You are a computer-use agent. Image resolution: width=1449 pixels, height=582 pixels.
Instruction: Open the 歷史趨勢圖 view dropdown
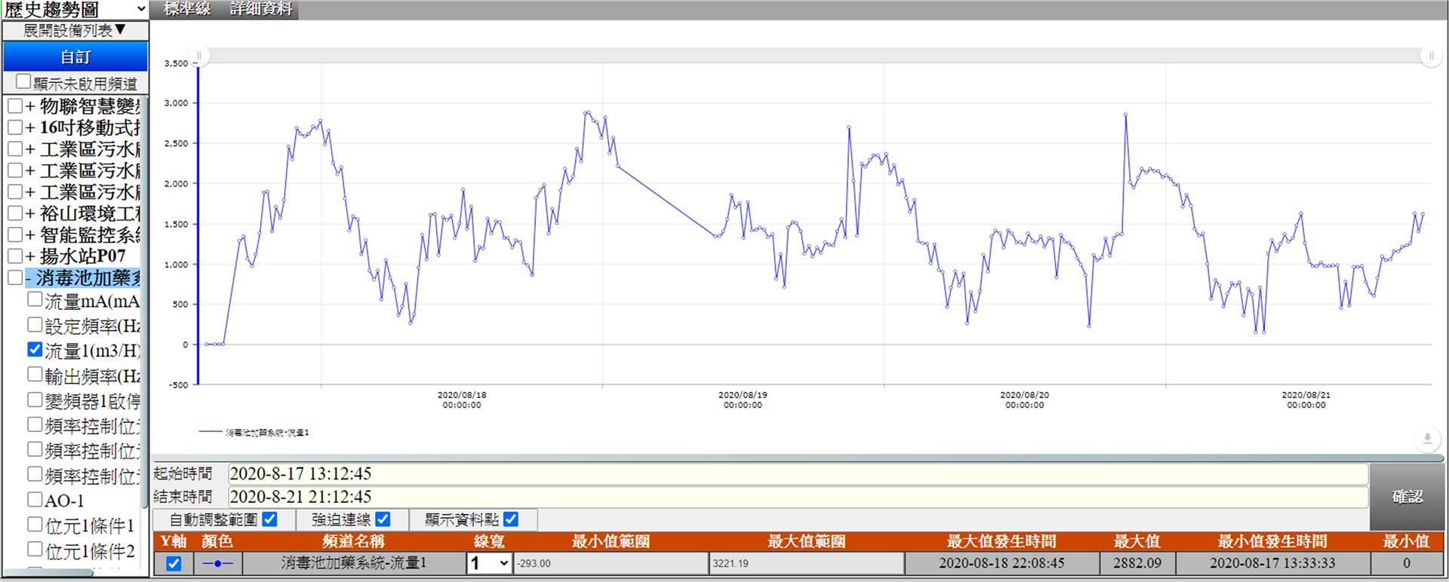[75, 9]
